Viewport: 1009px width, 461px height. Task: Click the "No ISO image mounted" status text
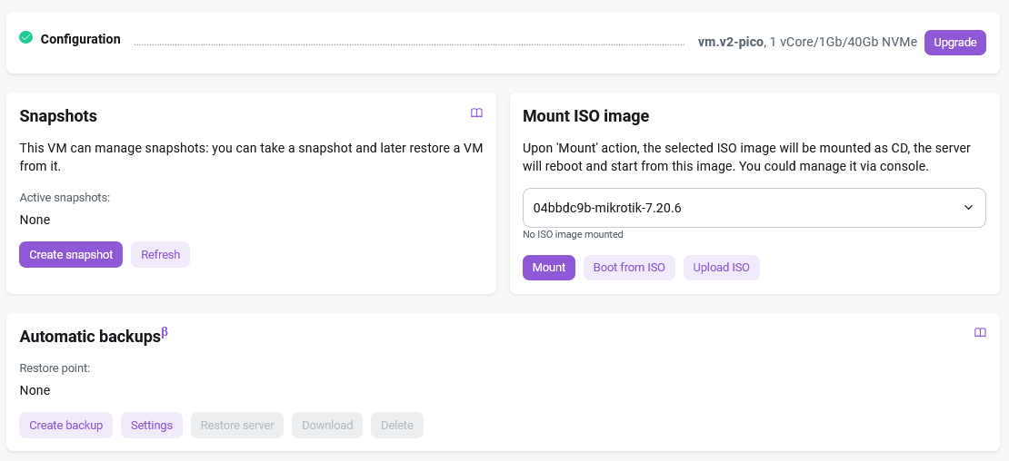(573, 234)
